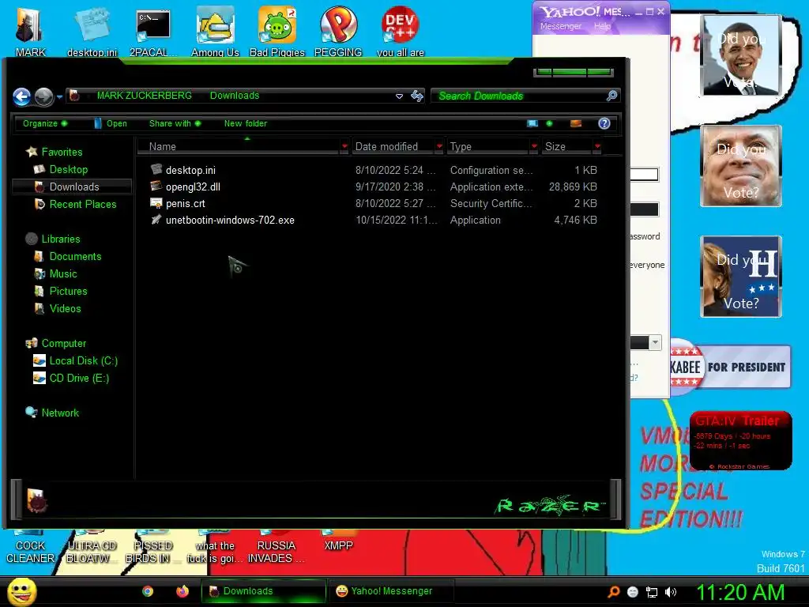Click the Open toolbar button
This screenshot has height=607, width=809.
pyautogui.click(x=111, y=123)
